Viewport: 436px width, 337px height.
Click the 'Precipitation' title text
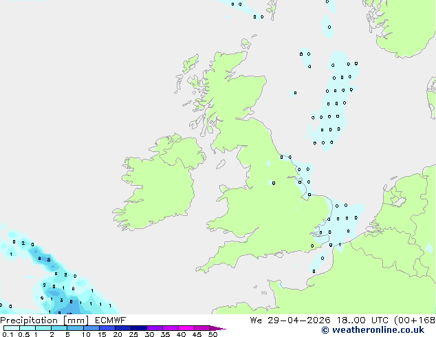(29, 320)
